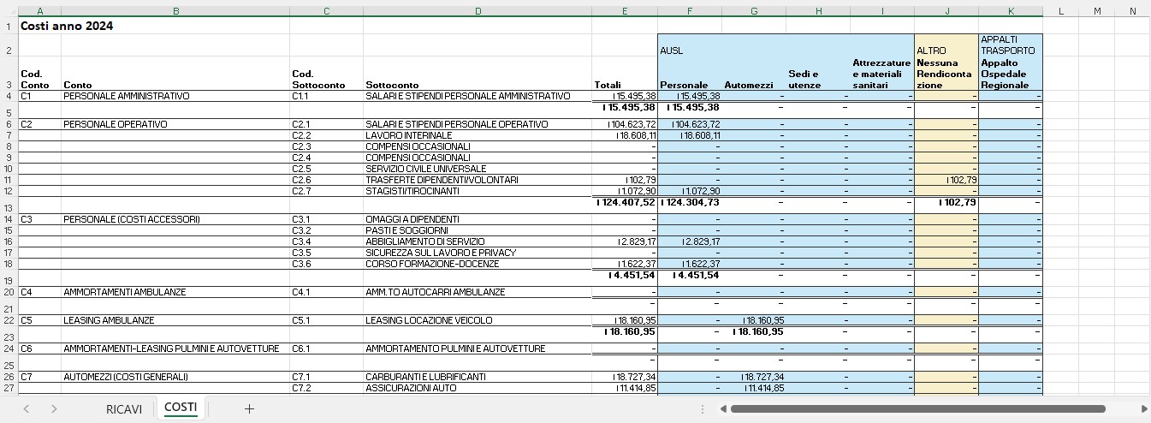Image resolution: width=1151 pixels, height=423 pixels.
Task: Switch to the RICAVI sheet tab
Action: (x=124, y=409)
